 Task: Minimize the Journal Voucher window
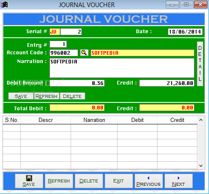coord(172,5)
